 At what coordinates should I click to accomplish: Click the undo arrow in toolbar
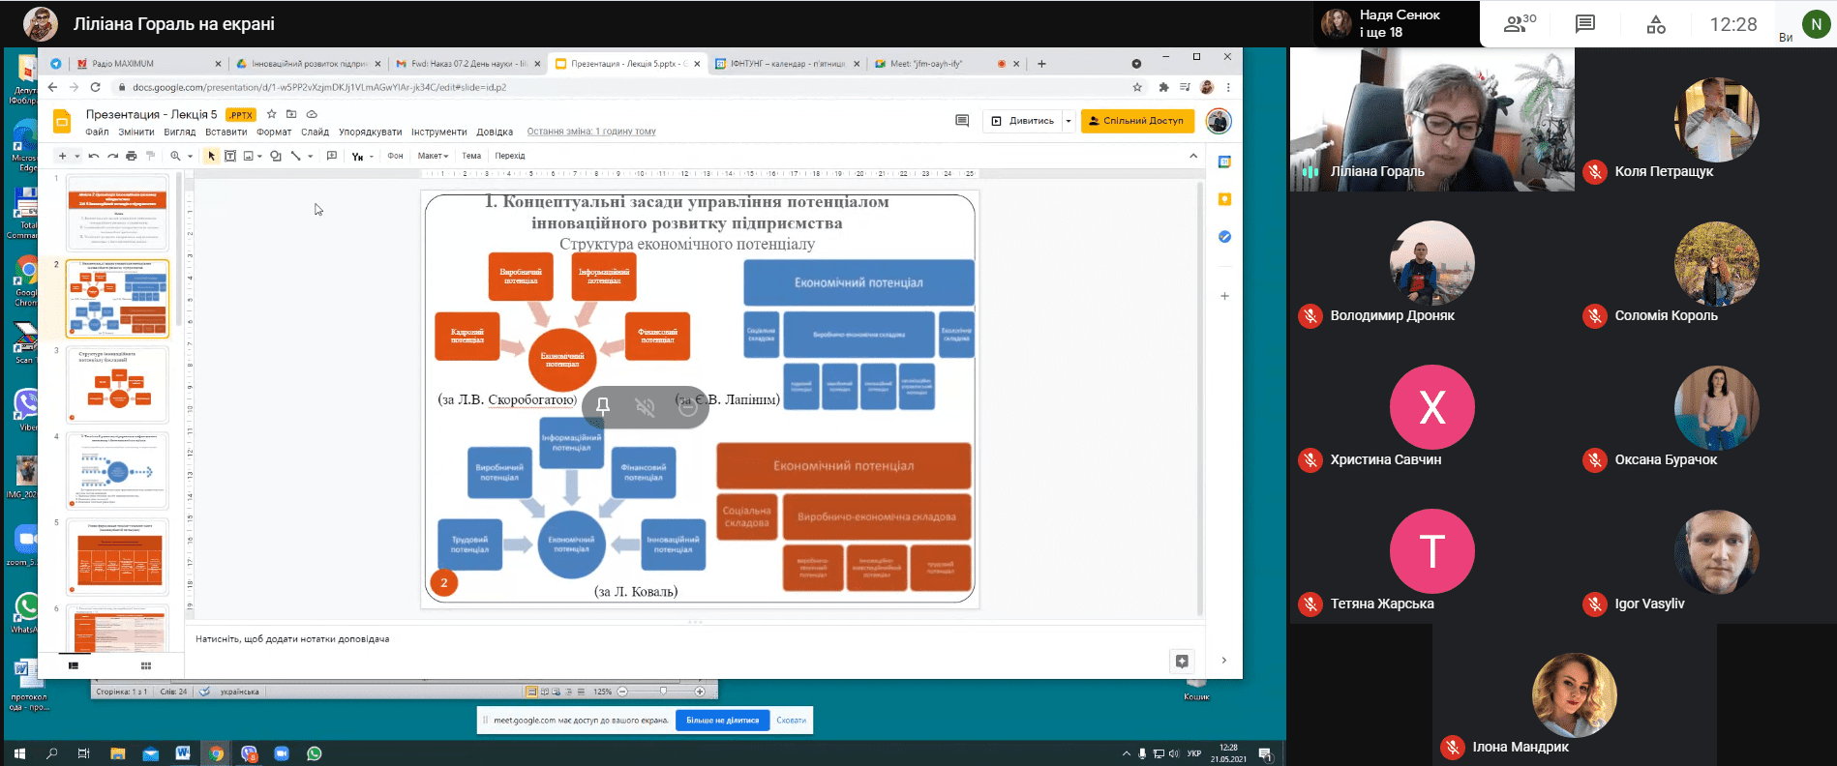click(94, 156)
